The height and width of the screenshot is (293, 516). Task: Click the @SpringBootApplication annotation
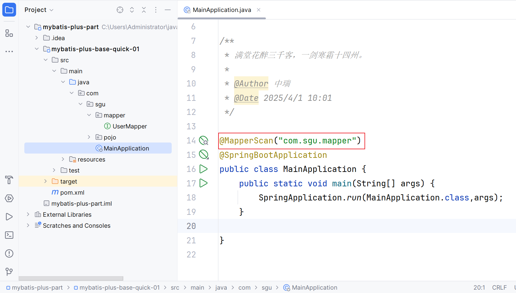point(273,155)
